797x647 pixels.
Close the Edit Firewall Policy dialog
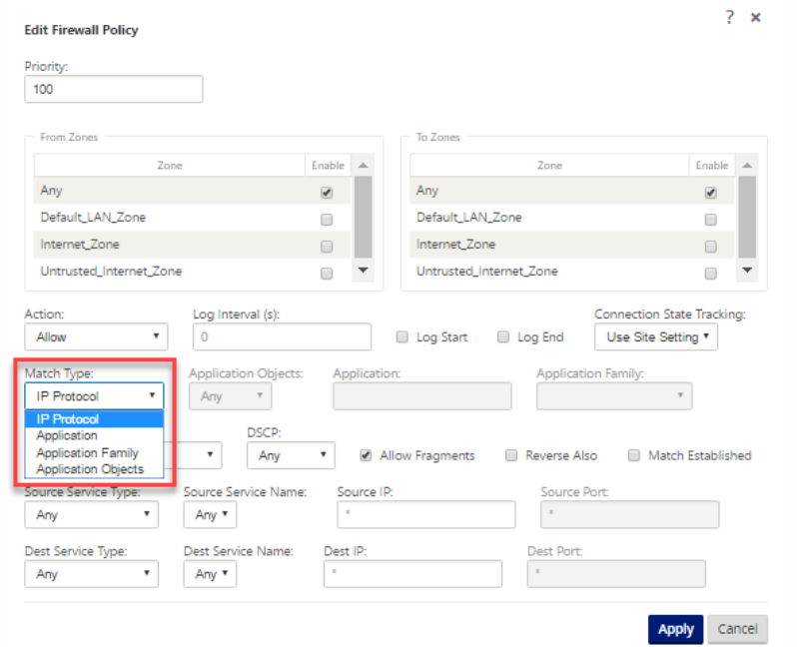tap(755, 17)
